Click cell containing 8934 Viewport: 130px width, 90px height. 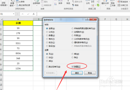click(x=18, y=53)
